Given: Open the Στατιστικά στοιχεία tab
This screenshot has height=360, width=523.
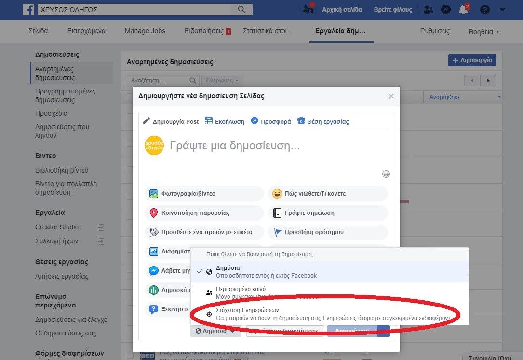Looking at the screenshot, I should tap(268, 31).
